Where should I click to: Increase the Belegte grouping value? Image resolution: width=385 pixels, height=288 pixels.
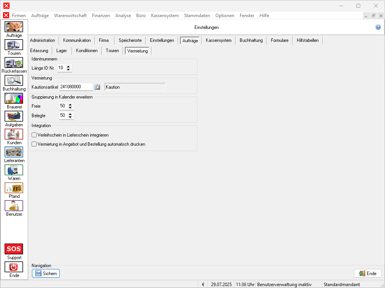coord(70,114)
